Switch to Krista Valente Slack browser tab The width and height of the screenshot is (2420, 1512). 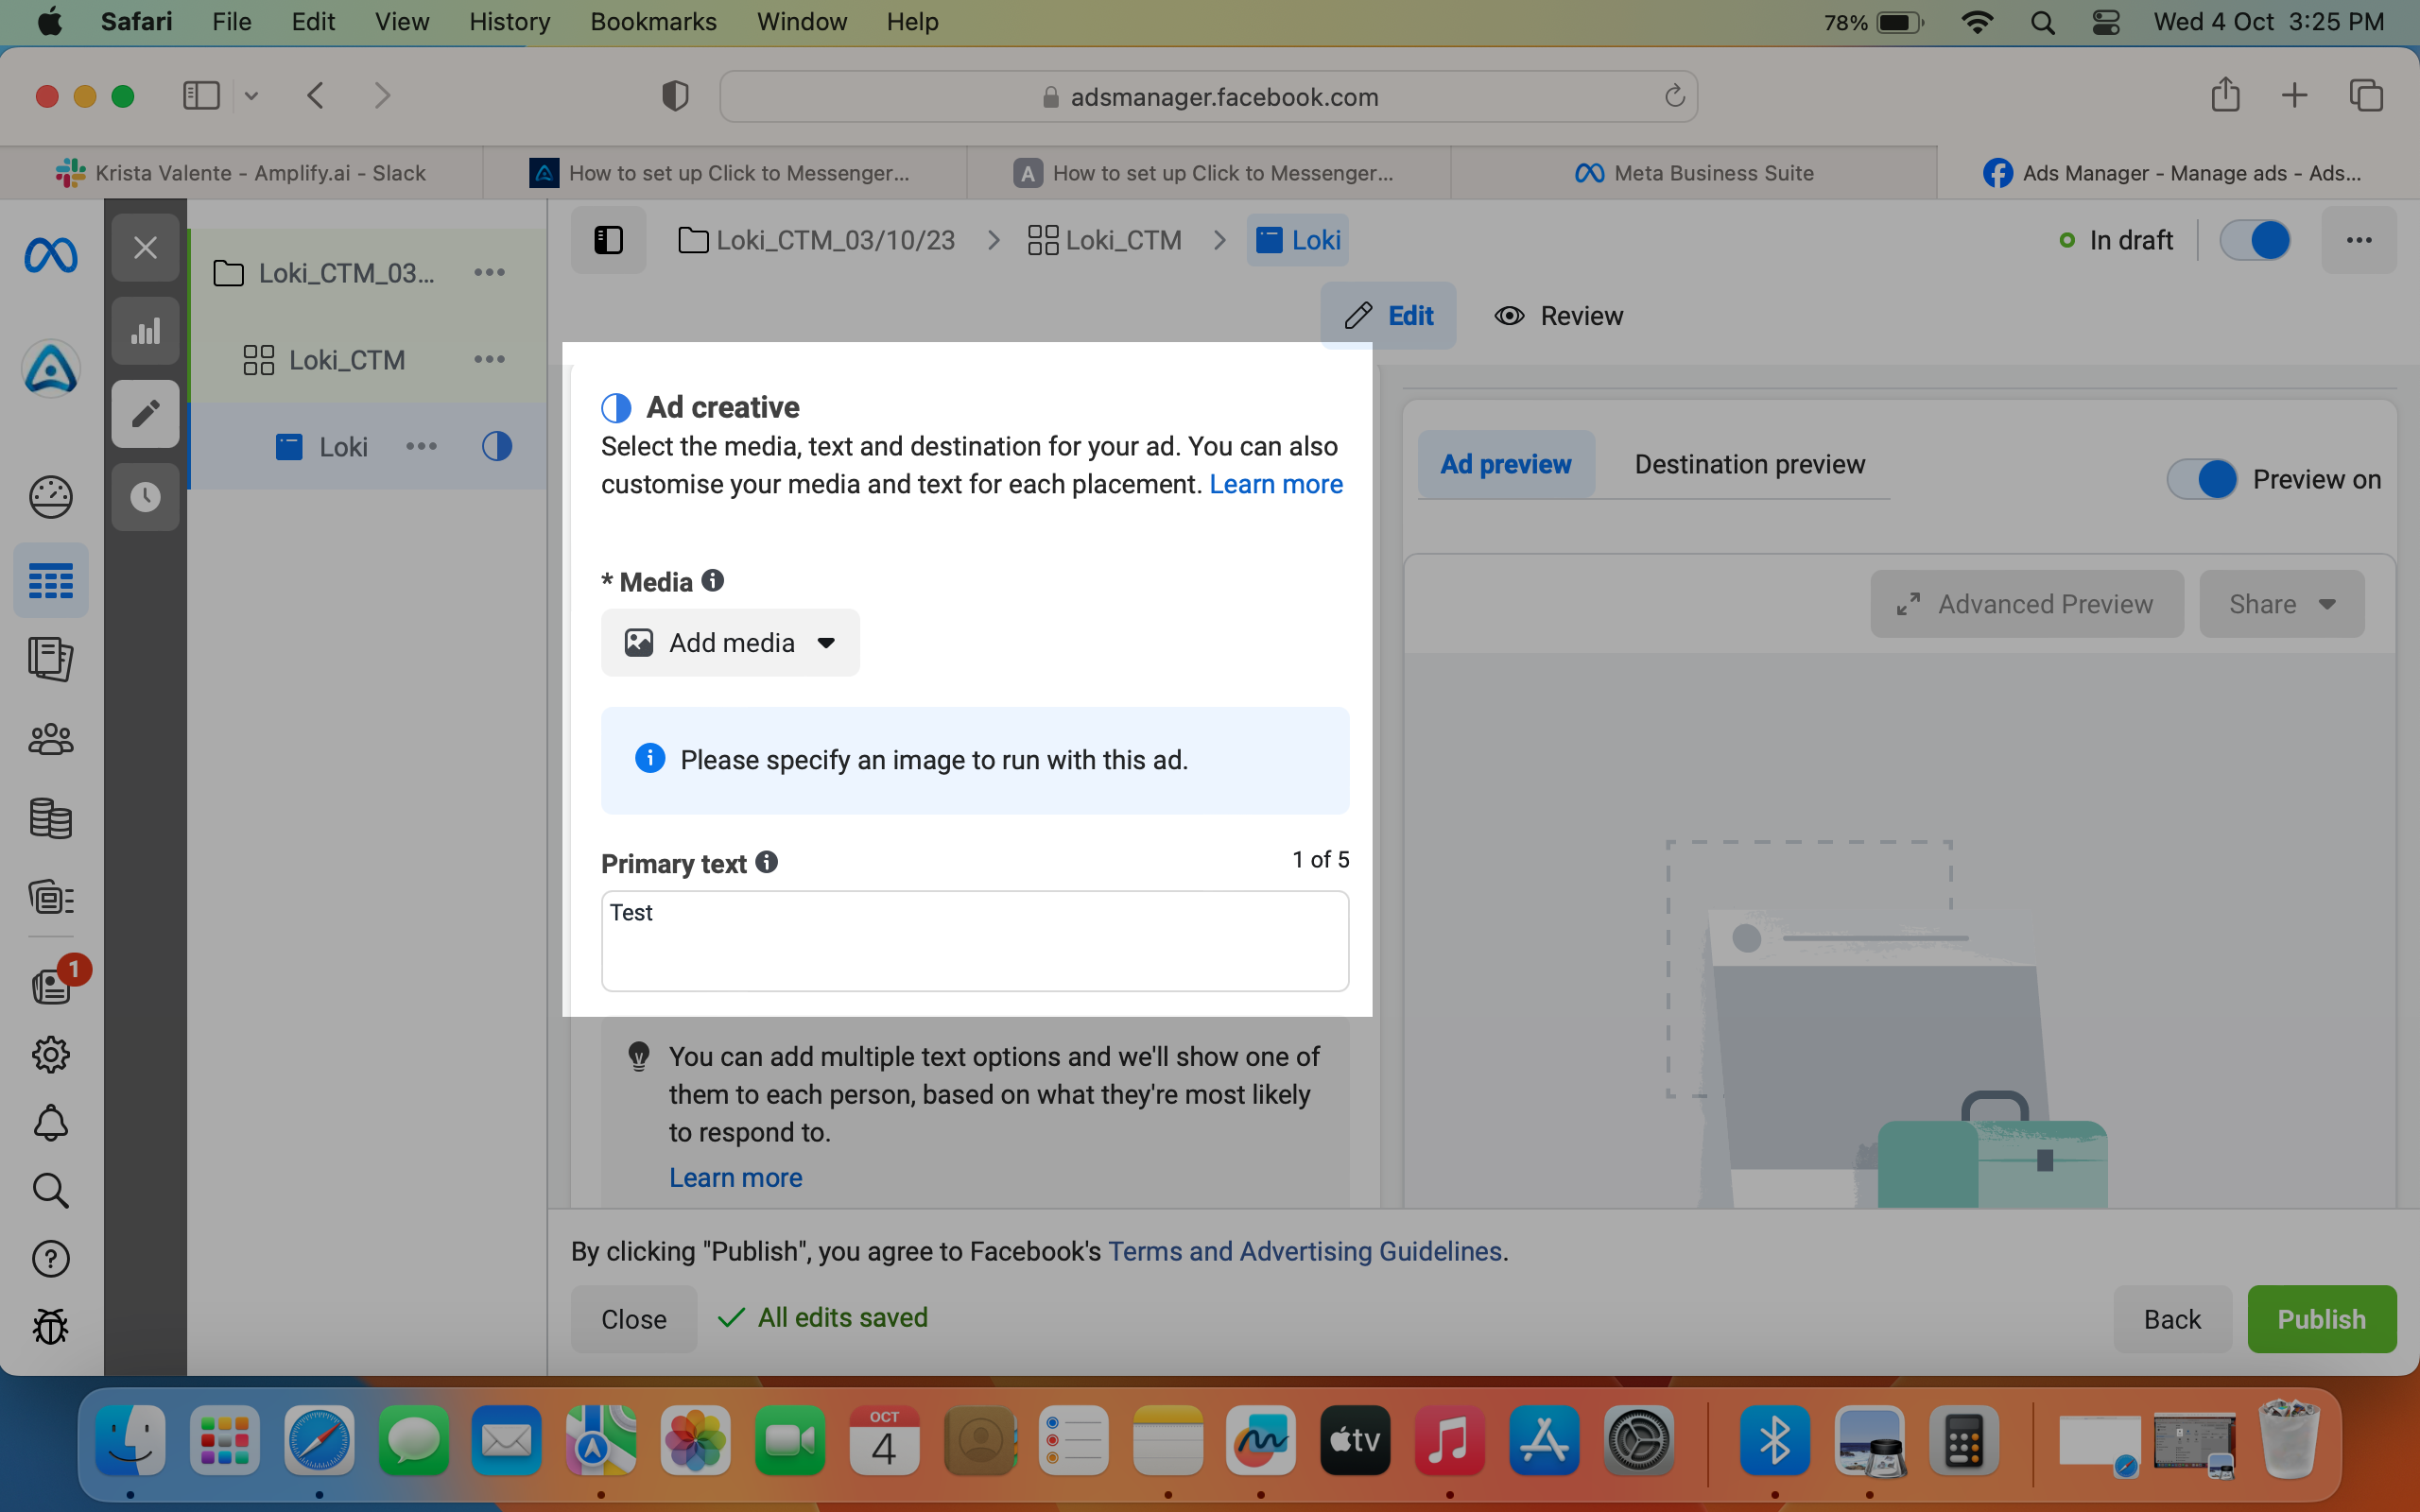tap(241, 173)
